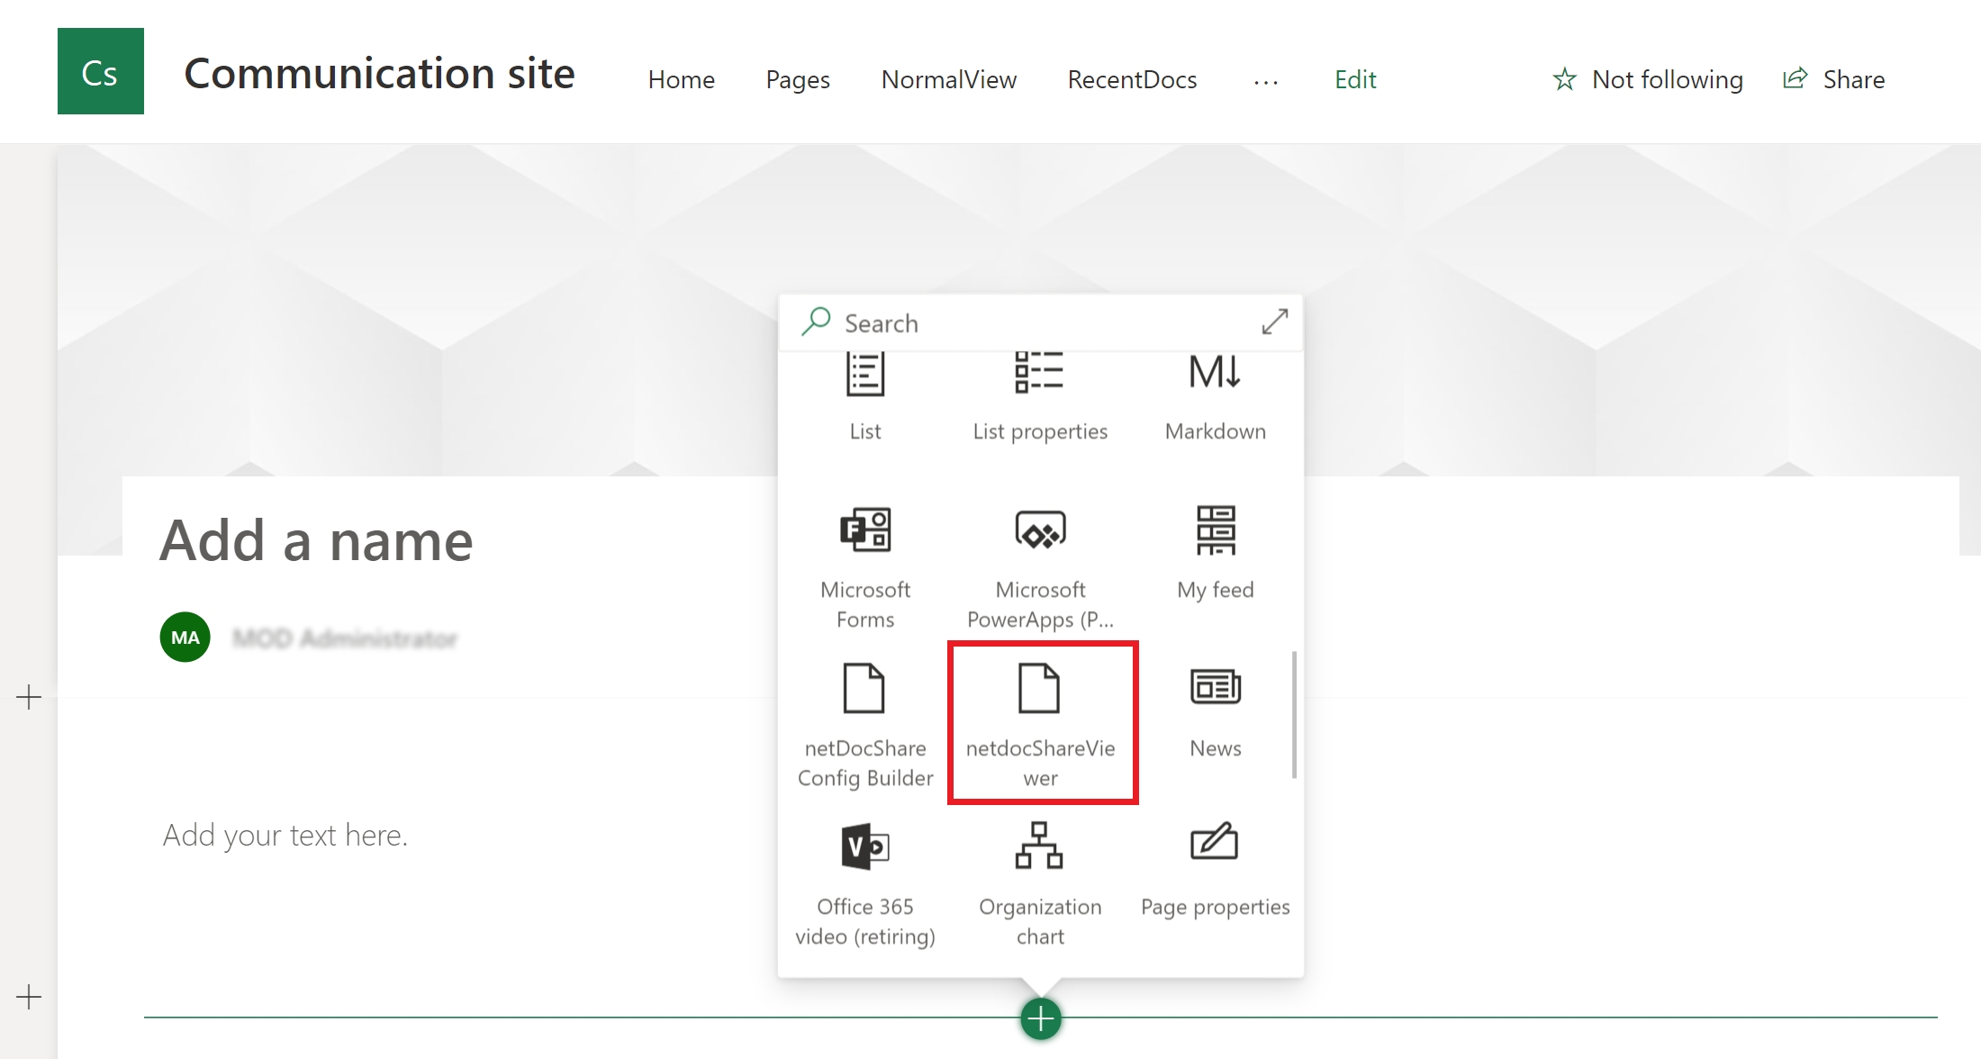The width and height of the screenshot is (1981, 1059).
Task: Go to Pages in site navigation
Action: [798, 80]
